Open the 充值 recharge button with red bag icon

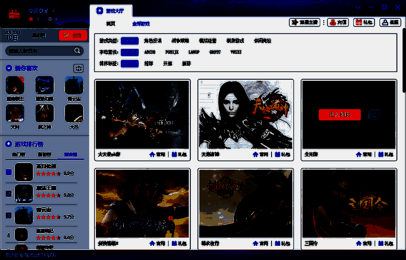point(338,22)
